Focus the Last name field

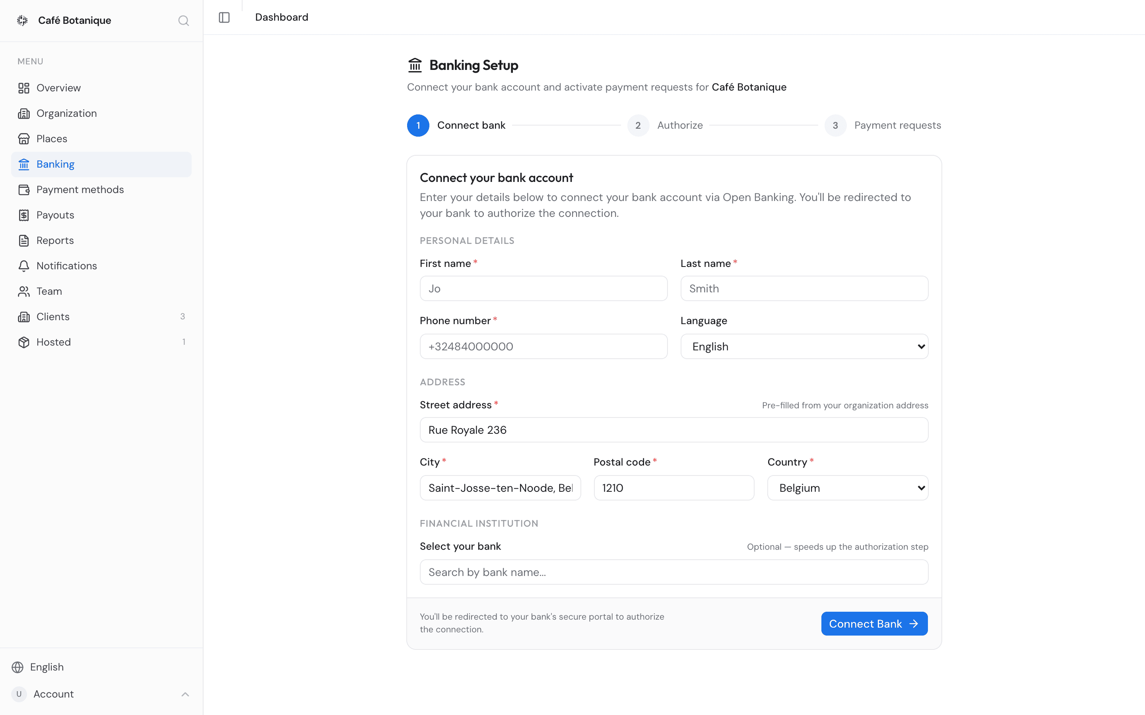[x=804, y=288]
